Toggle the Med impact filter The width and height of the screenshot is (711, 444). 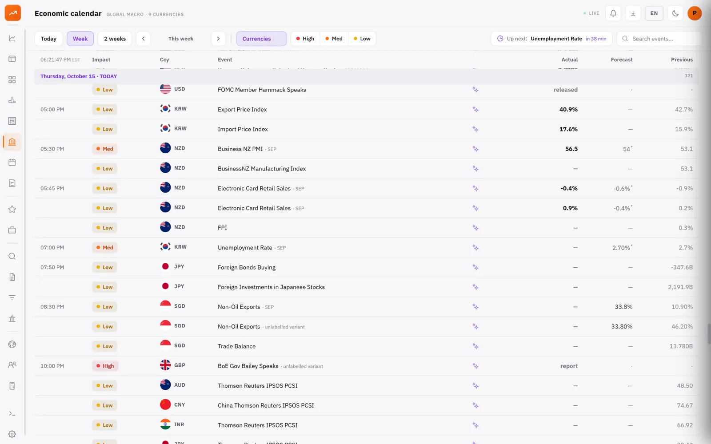coord(334,39)
